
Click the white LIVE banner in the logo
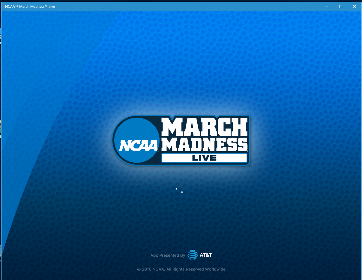tap(204, 158)
